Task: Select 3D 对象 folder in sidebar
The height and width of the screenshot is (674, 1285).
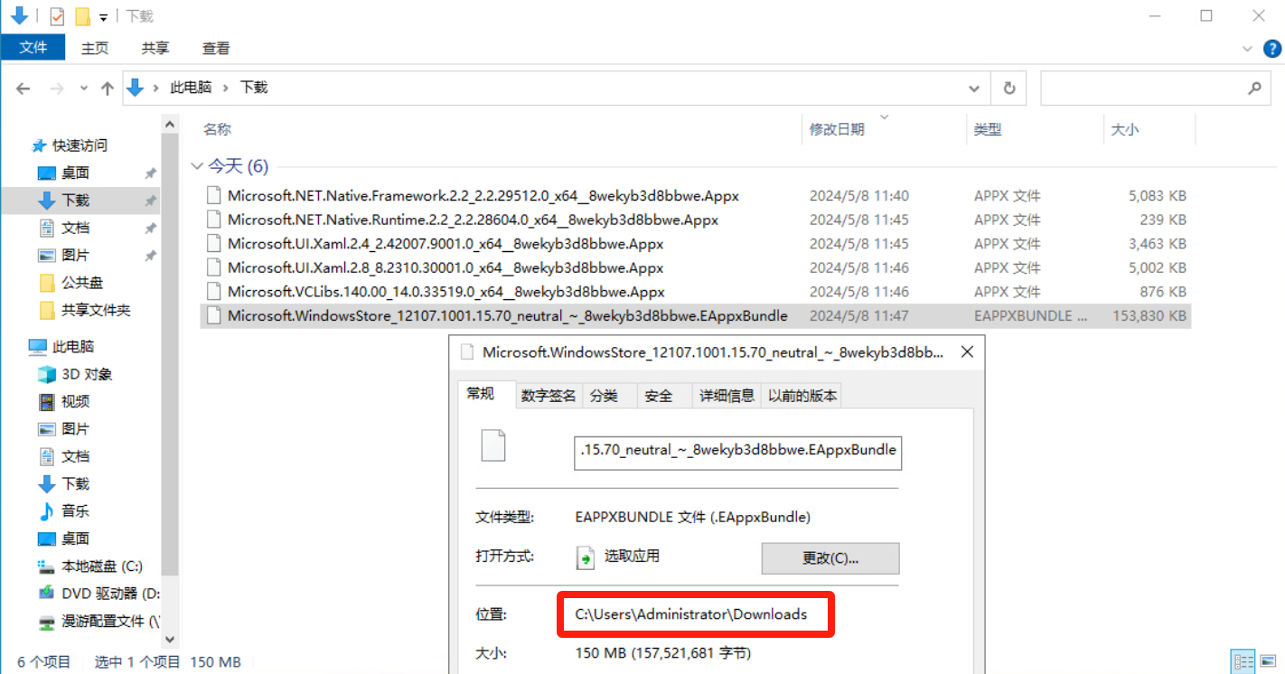Action: coord(86,374)
